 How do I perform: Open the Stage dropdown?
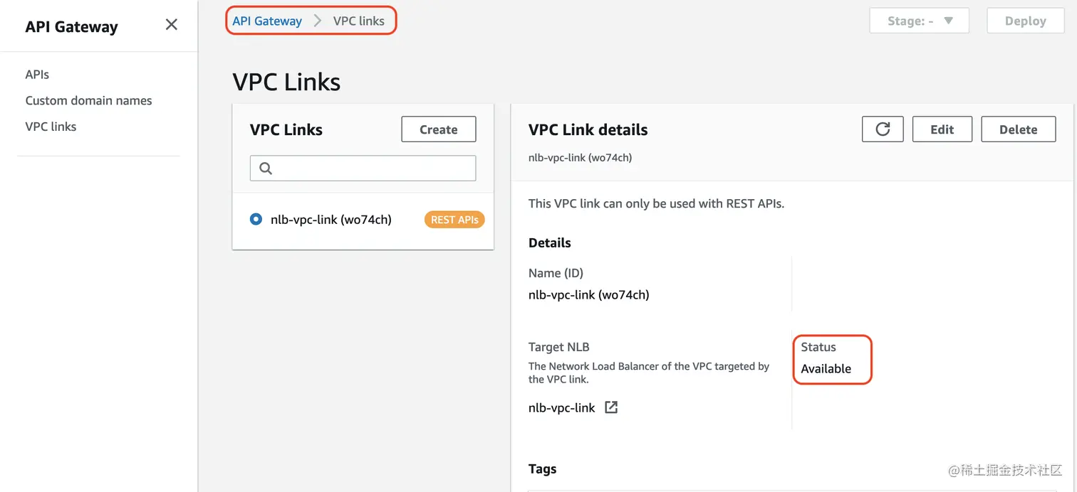(x=919, y=21)
